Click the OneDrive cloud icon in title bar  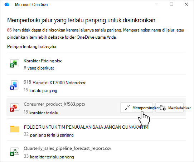point(7,4)
